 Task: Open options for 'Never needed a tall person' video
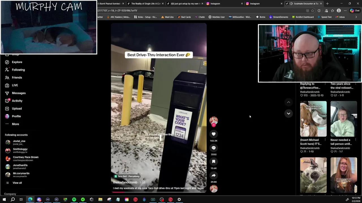tap(355, 140)
